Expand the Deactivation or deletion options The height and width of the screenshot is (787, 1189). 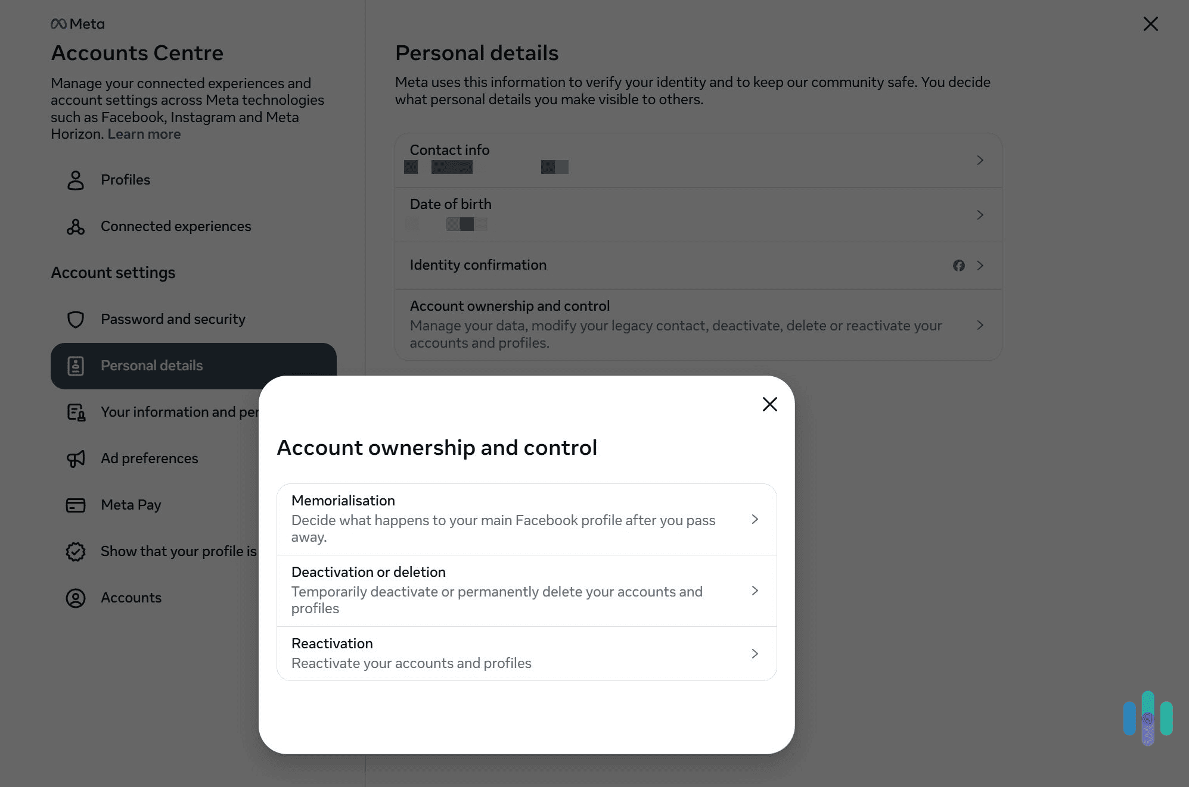point(755,590)
